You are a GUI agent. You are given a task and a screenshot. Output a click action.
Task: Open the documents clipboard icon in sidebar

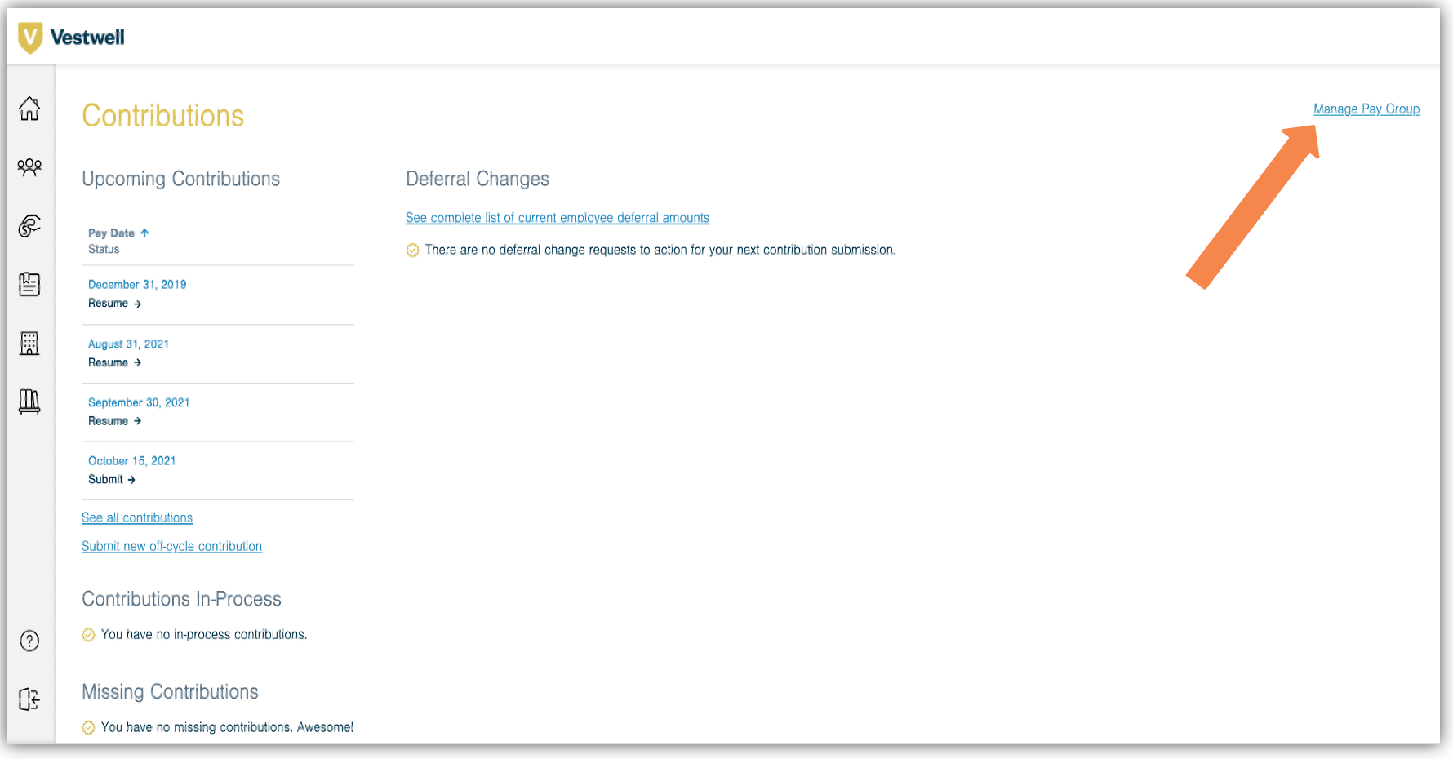pos(29,284)
